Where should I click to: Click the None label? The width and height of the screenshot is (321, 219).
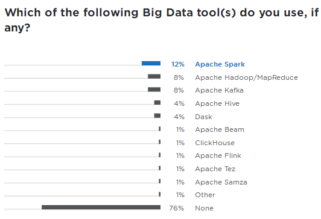(x=204, y=208)
